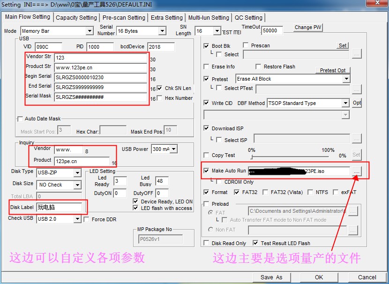Screen dimensions: 389x284
Task: Toggle the Make Auto Run checkbox
Action: point(207,171)
